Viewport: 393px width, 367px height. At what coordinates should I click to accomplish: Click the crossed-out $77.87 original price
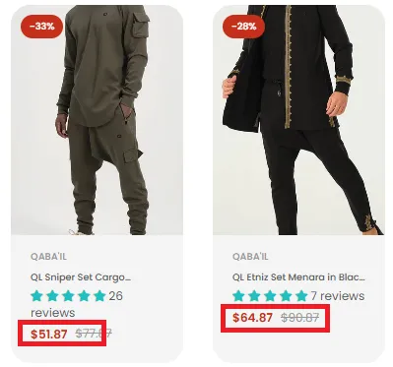pos(94,334)
